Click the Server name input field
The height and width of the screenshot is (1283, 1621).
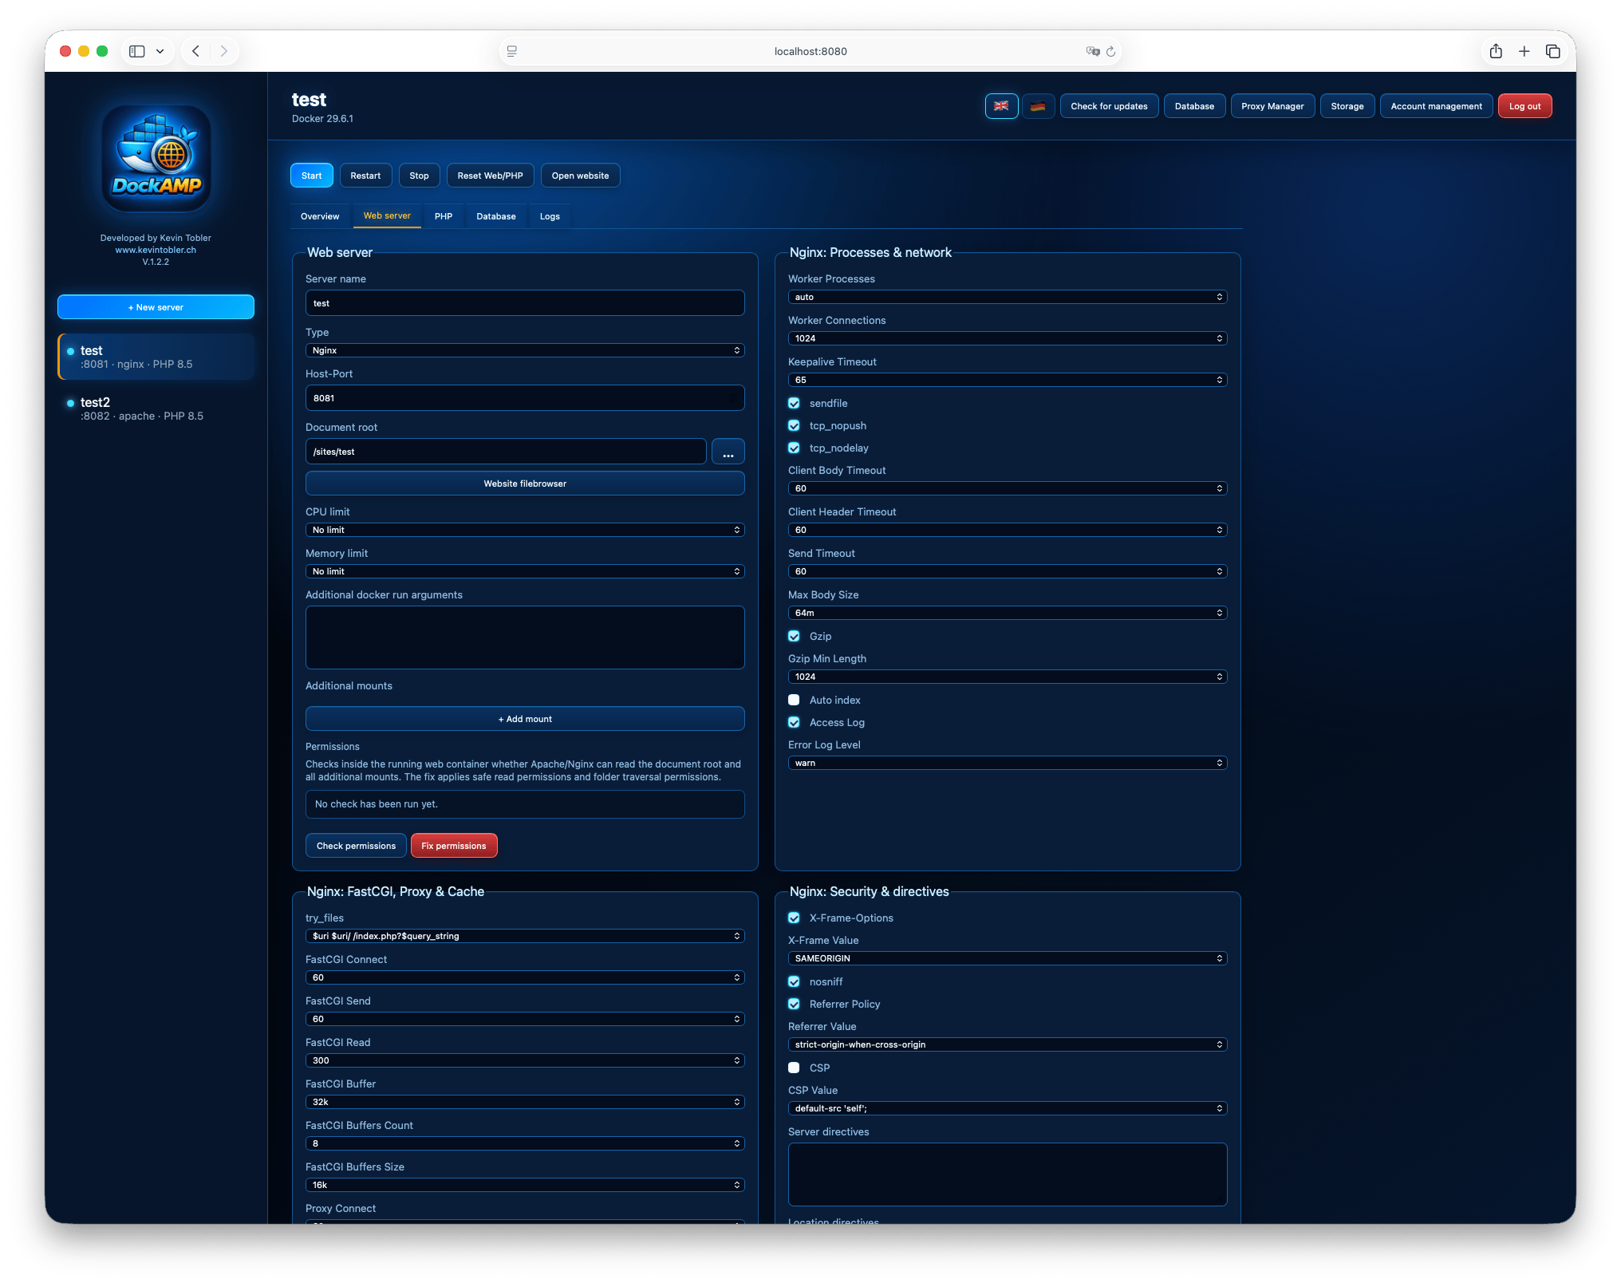pyautogui.click(x=525, y=303)
